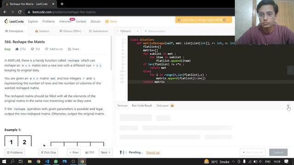Click the LeetCode hiring banner
This screenshot has height=165, width=294.
[204, 20]
